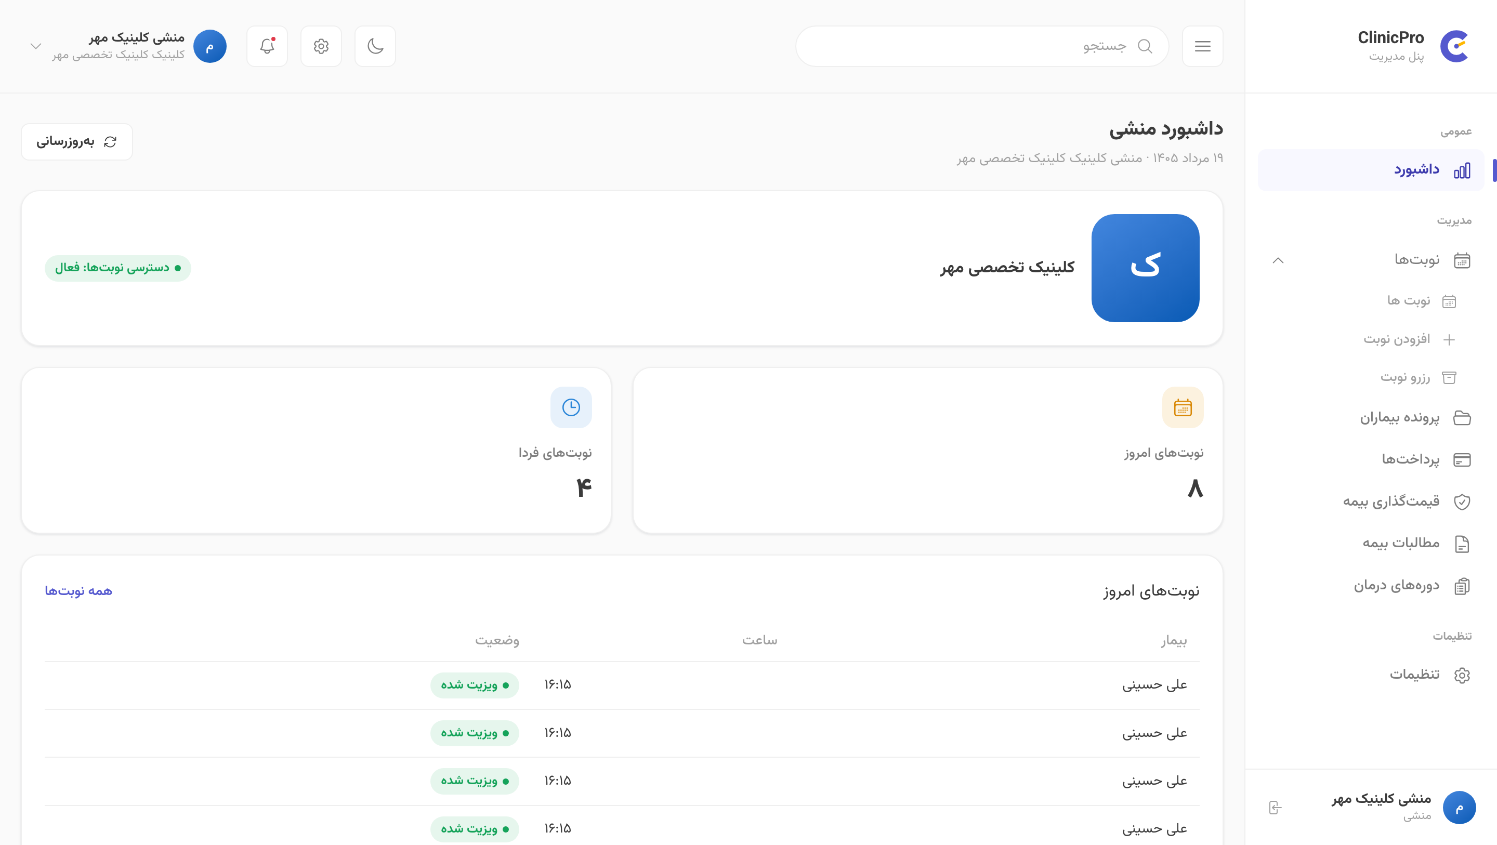Screen dimensions: 1497x845
Task: Click the plus icon for افزودن نوبت
Action: coord(1449,339)
